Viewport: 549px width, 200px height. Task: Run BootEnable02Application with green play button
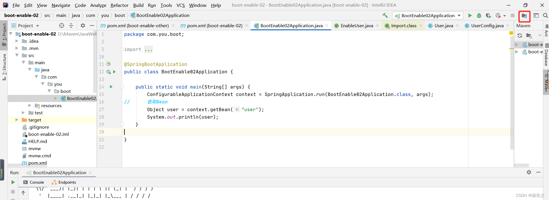pos(470,15)
